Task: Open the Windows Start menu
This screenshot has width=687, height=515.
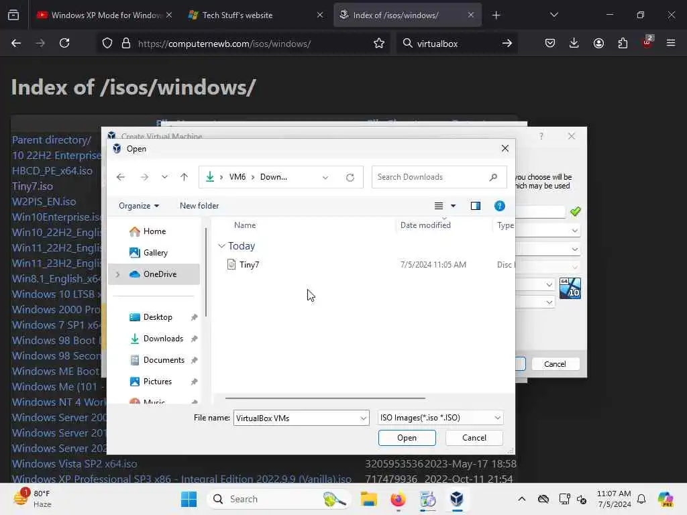Action: coord(189,499)
